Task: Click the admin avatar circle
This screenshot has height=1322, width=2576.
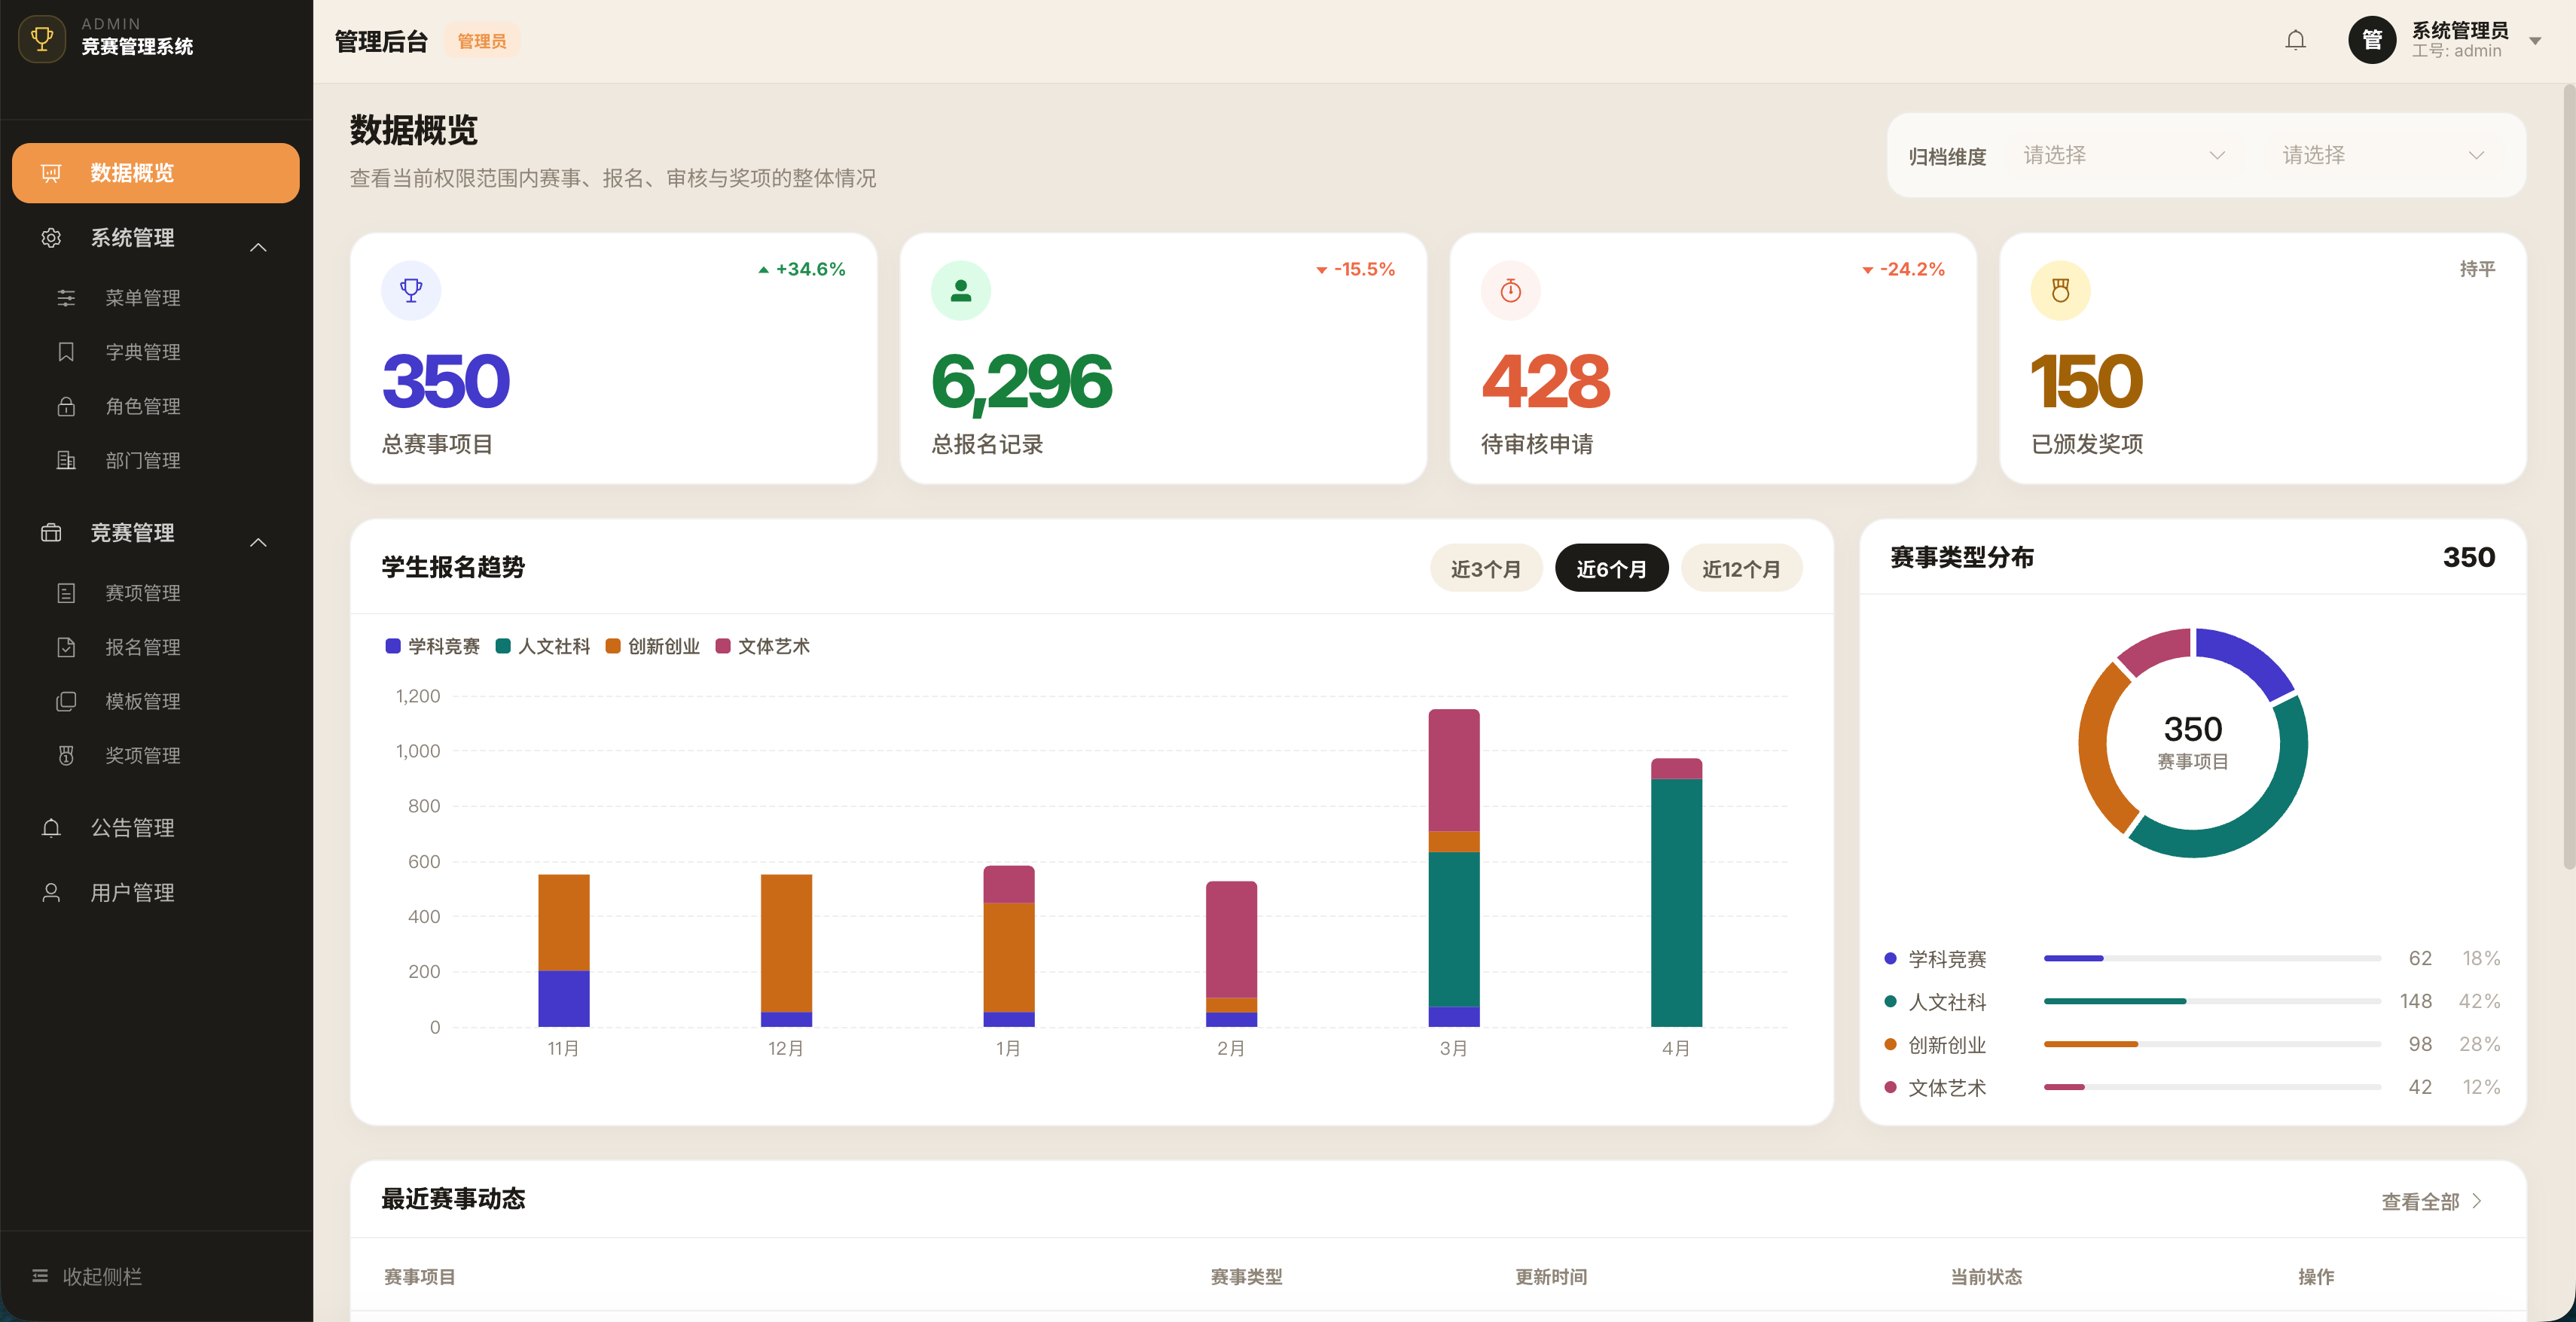Action: pos(2372,40)
